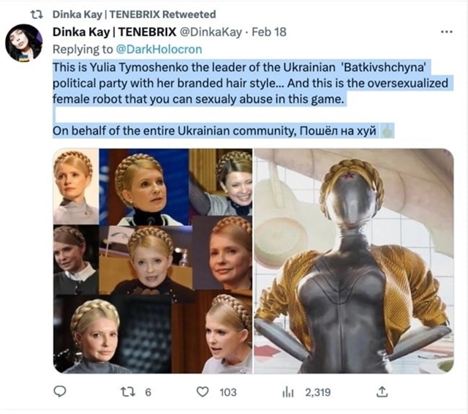Click the highlighted first paragraph of the tweet
This screenshot has height=414, width=468.
(x=241, y=81)
